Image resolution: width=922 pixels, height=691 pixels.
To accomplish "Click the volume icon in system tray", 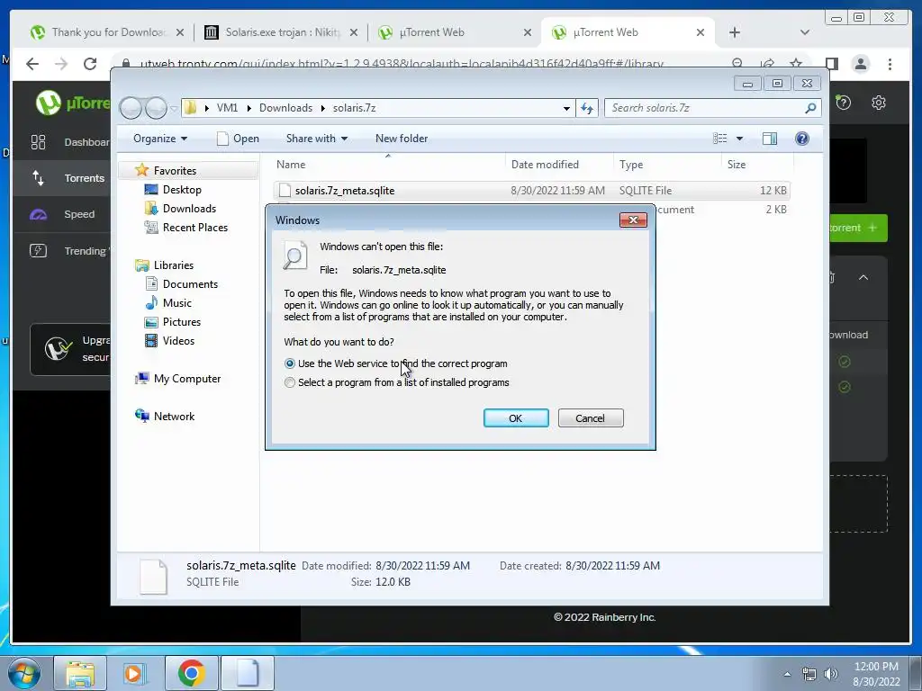I will pyautogui.click(x=830, y=674).
